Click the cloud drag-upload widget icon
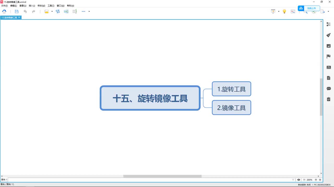 (x=301, y=8)
